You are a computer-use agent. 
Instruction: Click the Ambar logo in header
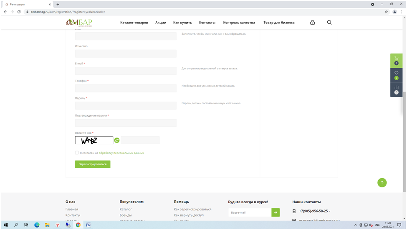pyautogui.click(x=79, y=23)
